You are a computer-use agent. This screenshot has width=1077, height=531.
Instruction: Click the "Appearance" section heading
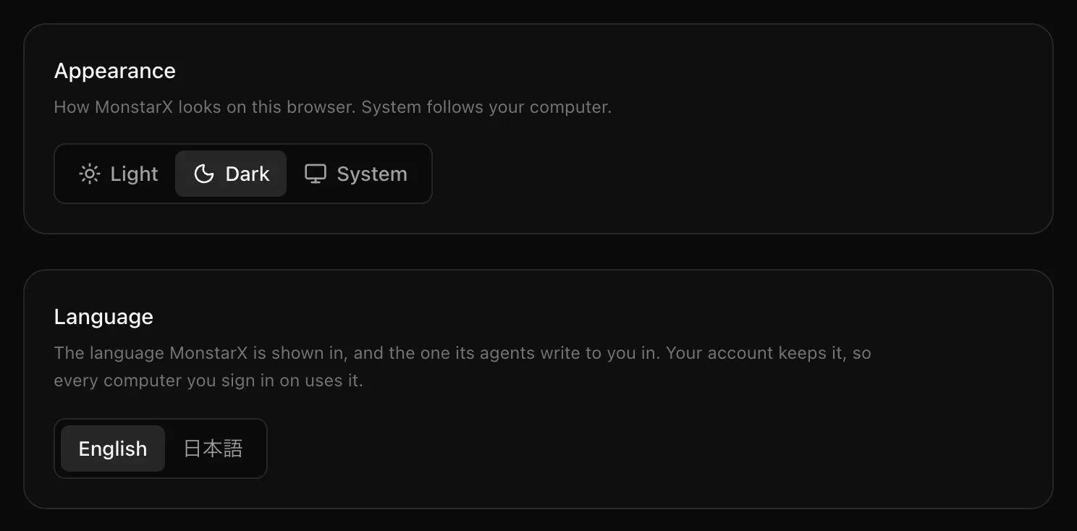point(115,71)
